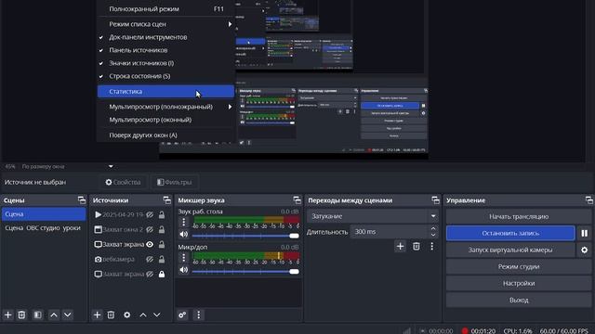595x334 pixels.
Task: Select the highlighted scene Сцена
Action: click(x=44, y=214)
